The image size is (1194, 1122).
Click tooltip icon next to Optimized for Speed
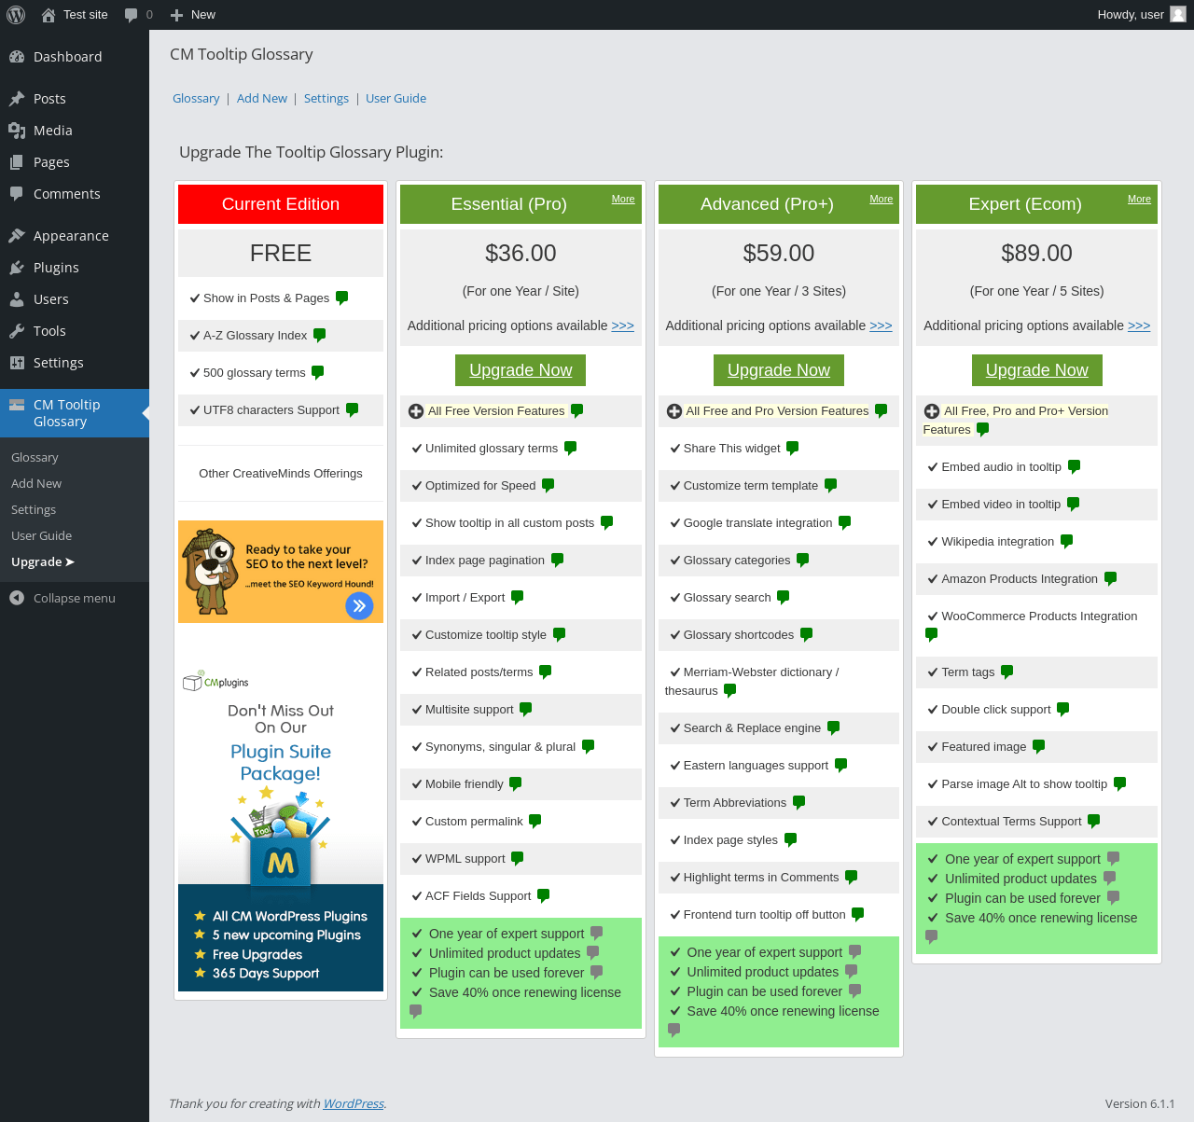(x=548, y=486)
